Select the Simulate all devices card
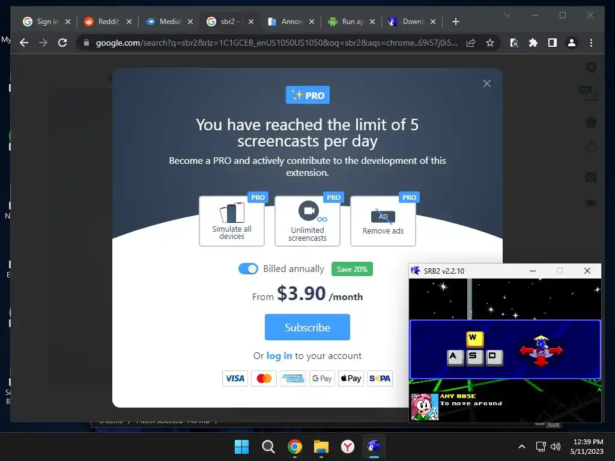The height and width of the screenshot is (461, 615). point(231,221)
